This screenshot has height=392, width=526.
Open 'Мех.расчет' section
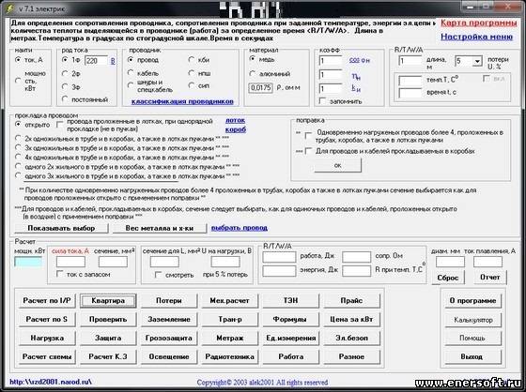(x=230, y=300)
